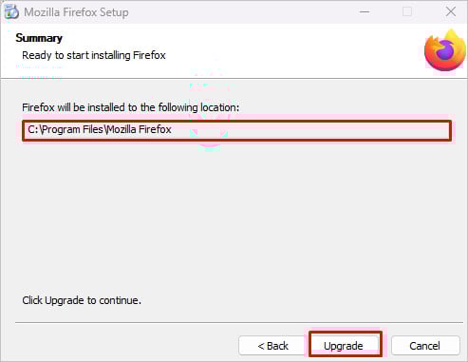Click the Mozilla Firefox Setup title text

tap(76, 12)
